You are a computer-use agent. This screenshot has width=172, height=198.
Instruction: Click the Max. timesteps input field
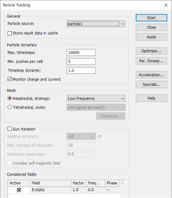click(81, 52)
